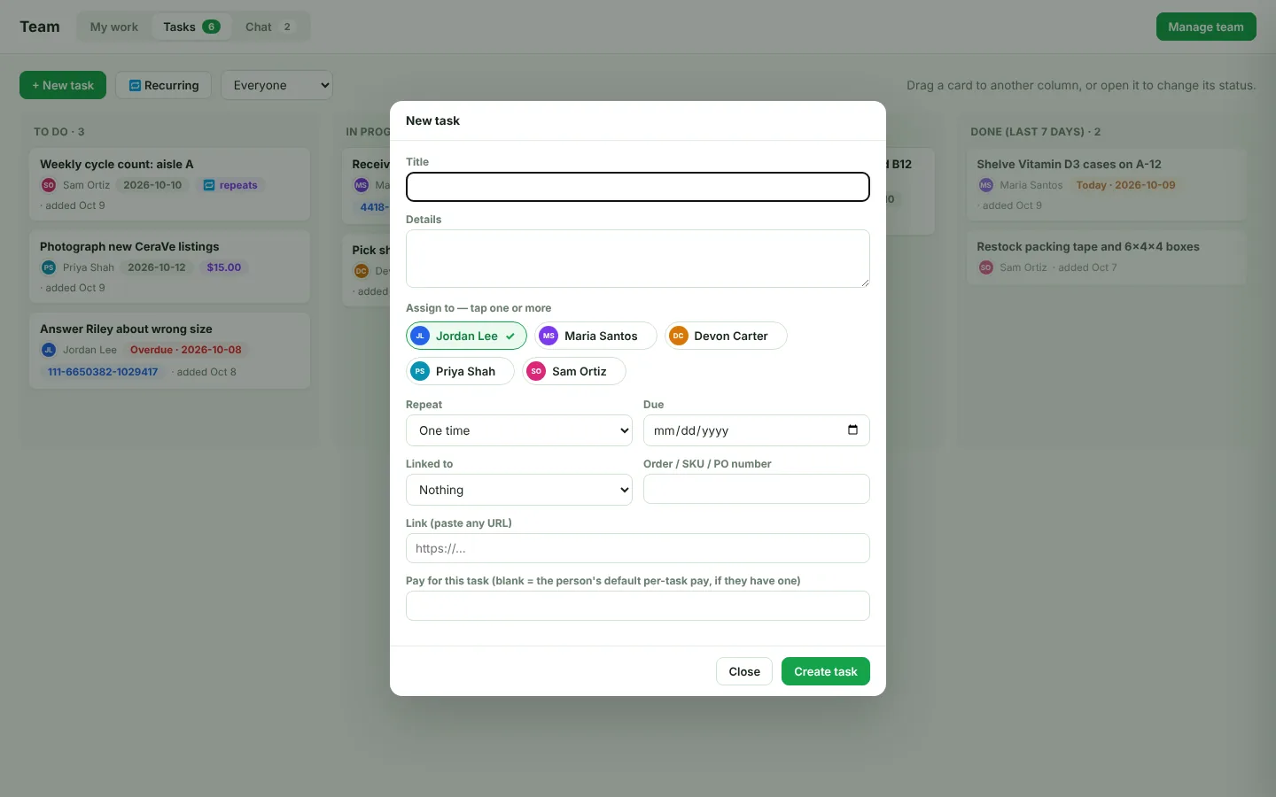The width and height of the screenshot is (1276, 797).
Task: Click "Restock packing tape and 6×4×4 boxes" title
Action: tap(1088, 246)
